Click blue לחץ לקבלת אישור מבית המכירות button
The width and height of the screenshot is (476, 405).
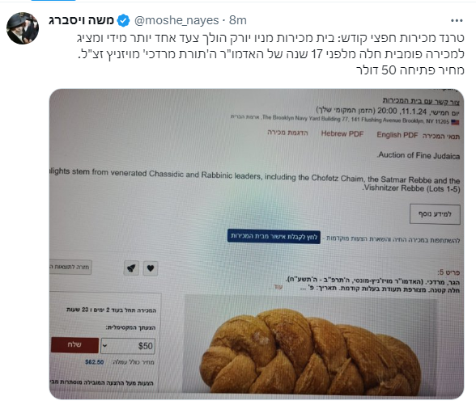click(x=274, y=236)
